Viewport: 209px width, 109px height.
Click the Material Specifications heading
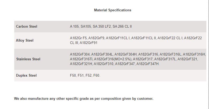(113, 10)
